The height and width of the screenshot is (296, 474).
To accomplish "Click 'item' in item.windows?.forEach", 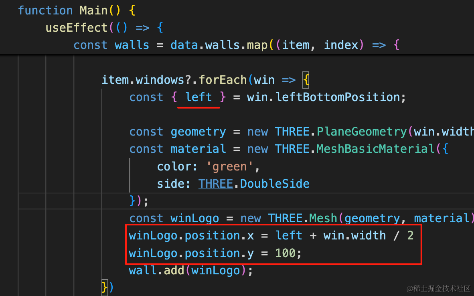I will (x=115, y=80).
